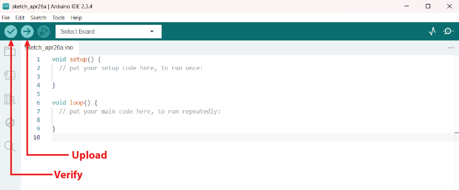The image size is (459, 190).
Task: Start debugging with the debug button
Action: [44, 32]
